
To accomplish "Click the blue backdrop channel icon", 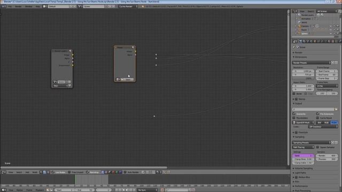I will point(120,172).
